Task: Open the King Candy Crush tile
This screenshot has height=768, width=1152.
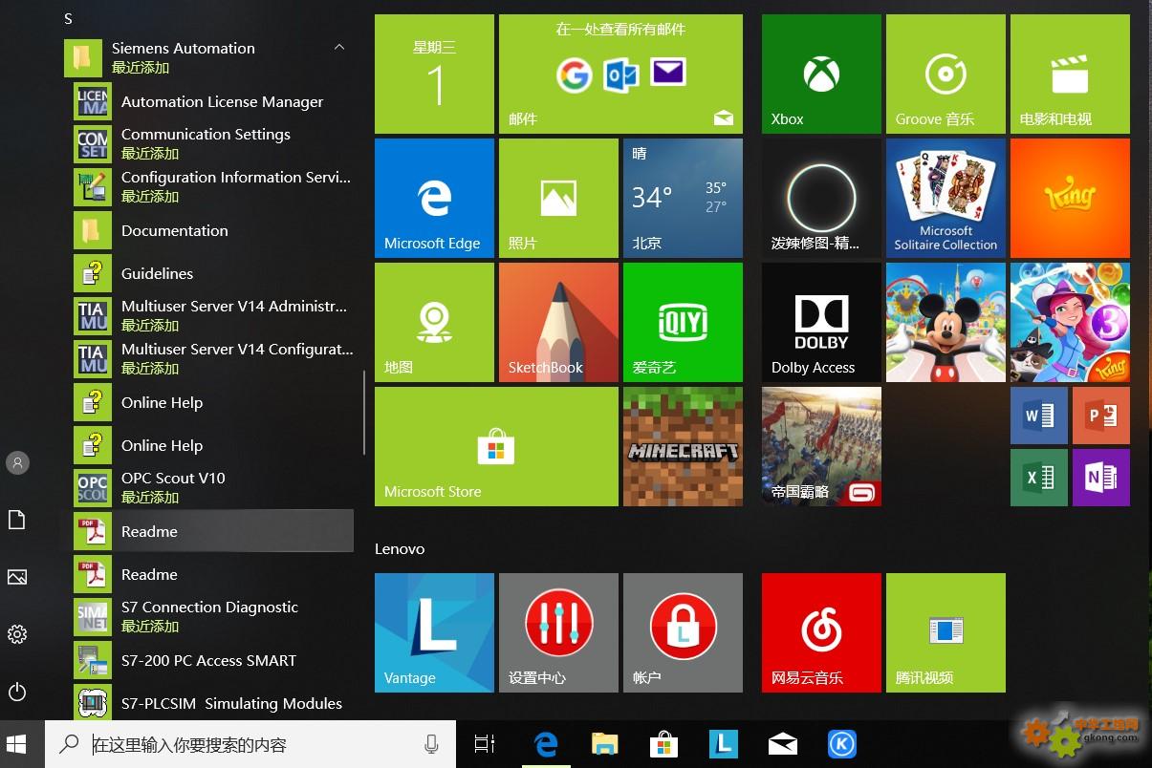Action: click(x=1070, y=198)
